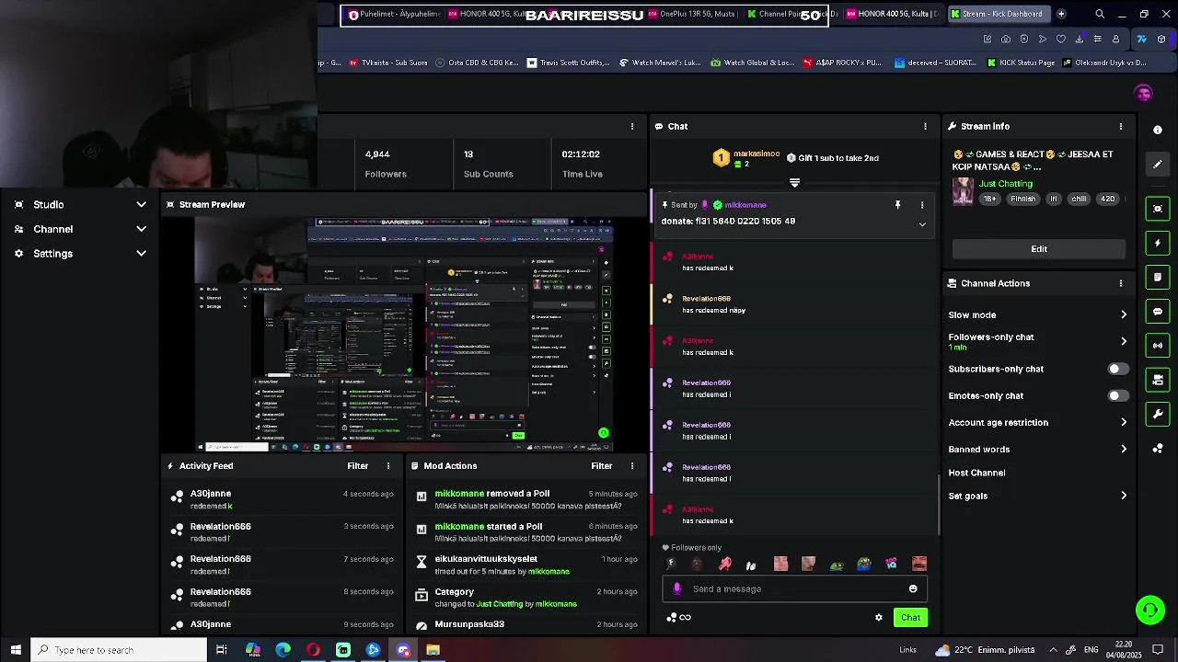The width and height of the screenshot is (1178, 662).
Task: Click the wrench icon in the right sidebar
Action: pyautogui.click(x=1158, y=414)
